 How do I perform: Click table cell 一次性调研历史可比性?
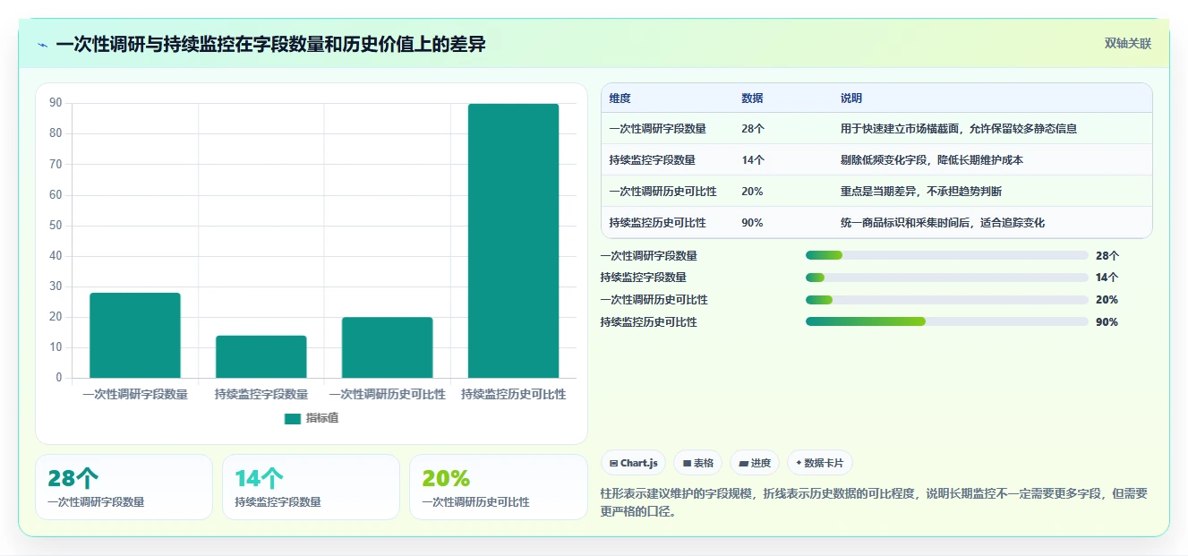click(662, 192)
